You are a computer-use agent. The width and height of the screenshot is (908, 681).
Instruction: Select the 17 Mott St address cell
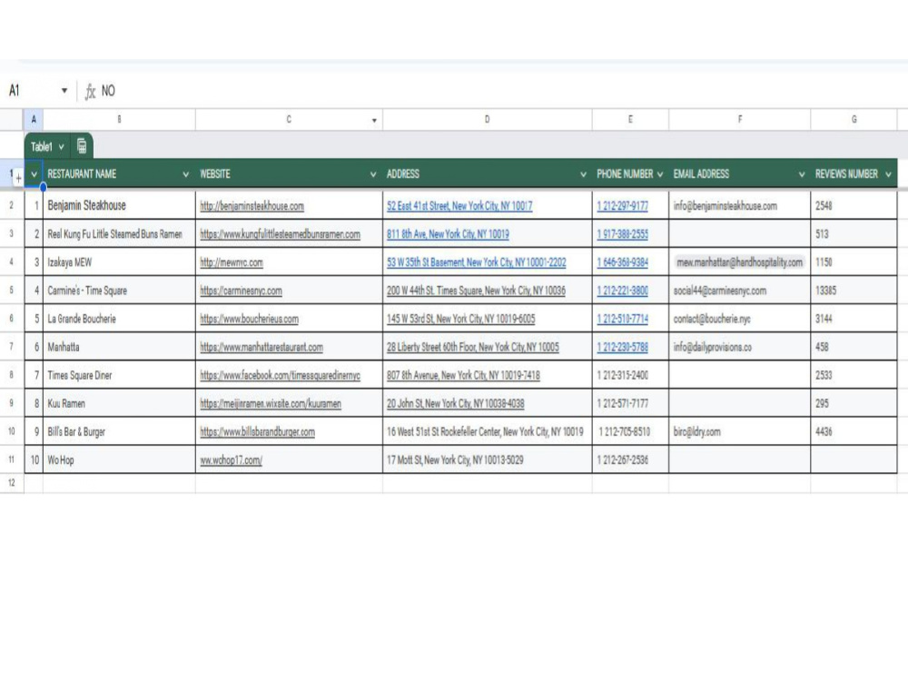tap(487, 460)
